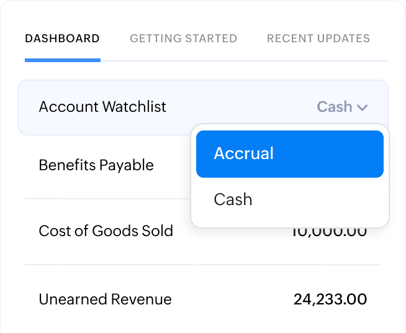Image resolution: width=406 pixels, height=333 pixels.
Task: Click the Account Watchlist heading
Action: coord(102,107)
